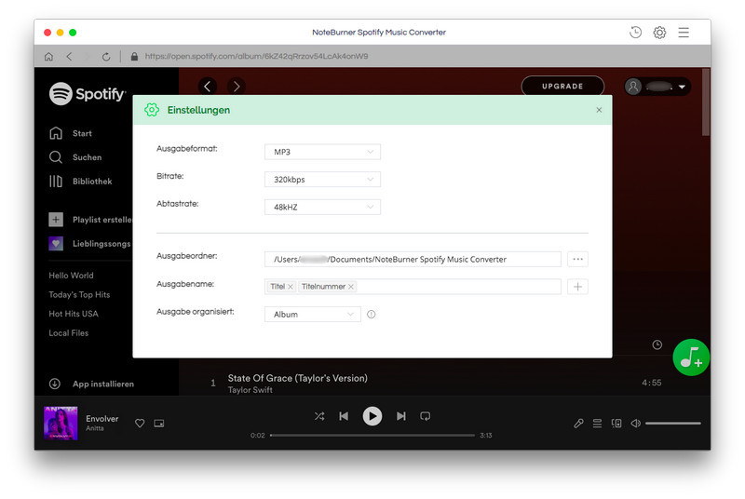The width and height of the screenshot is (745, 499).
Task: Open Bibliothek in Spotify sidebar
Action: point(80,181)
